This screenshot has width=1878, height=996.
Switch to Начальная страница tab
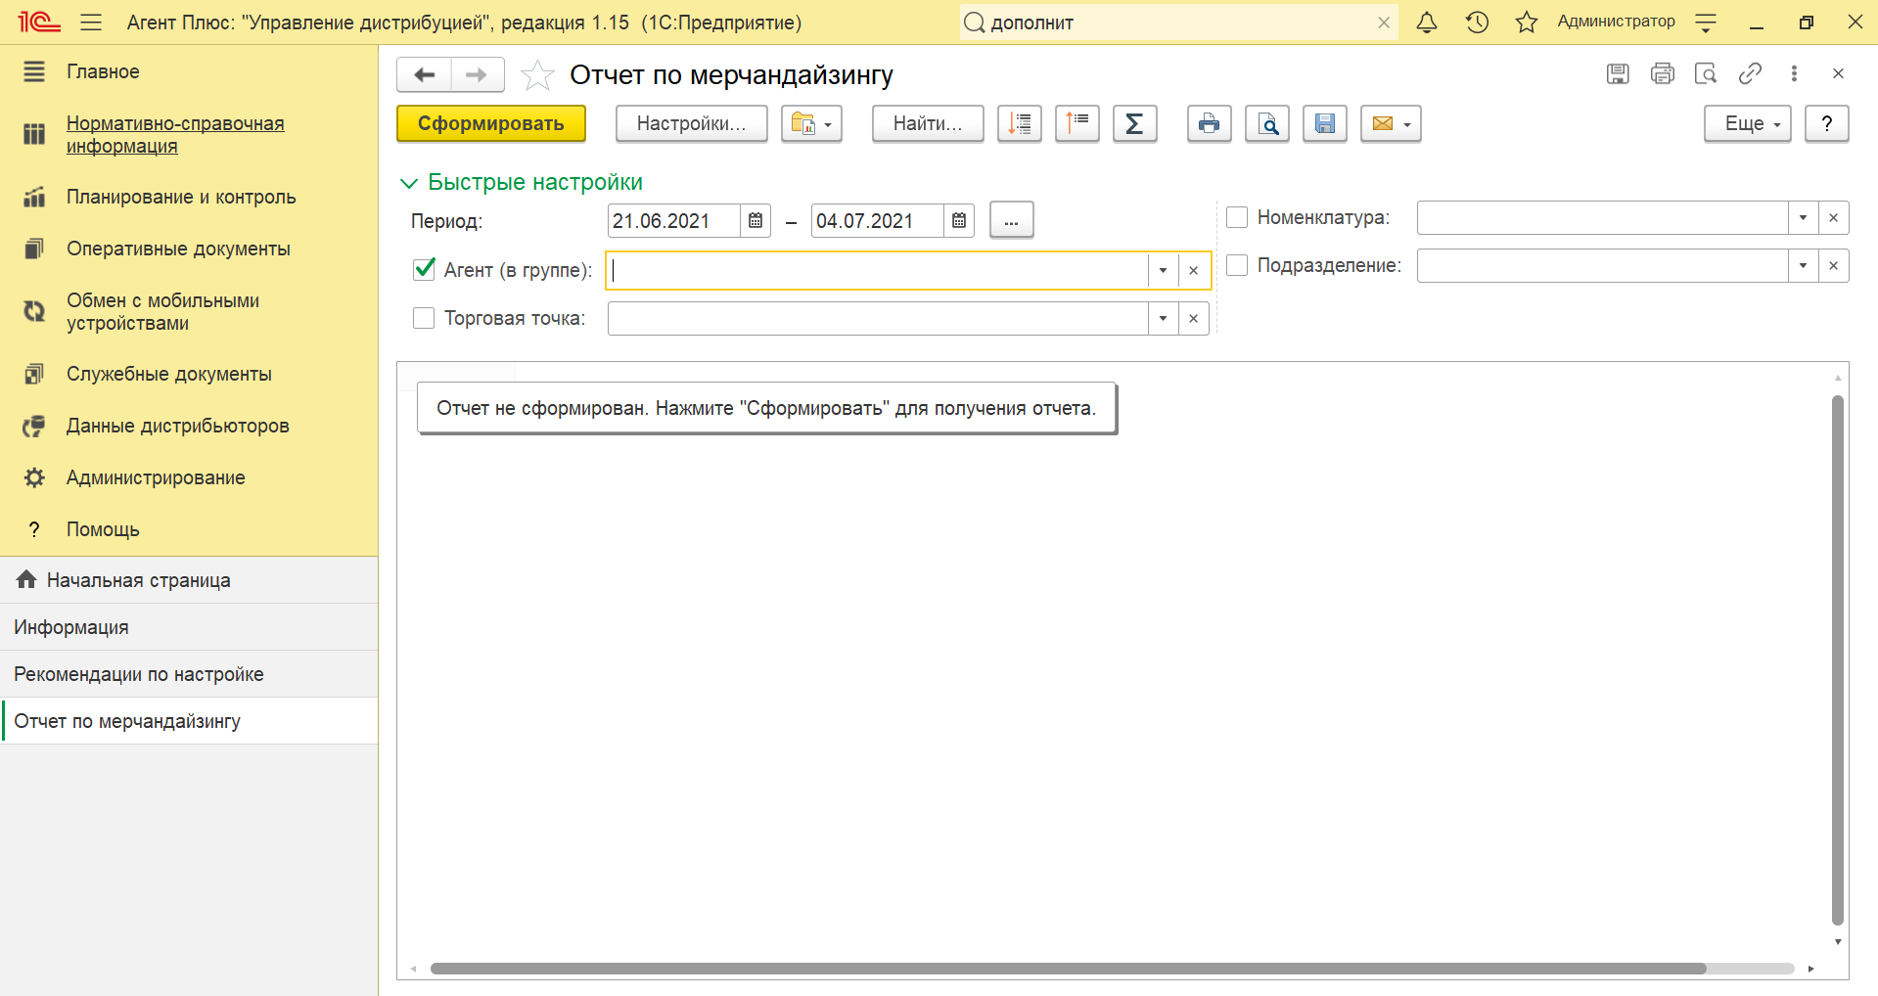[x=189, y=580]
